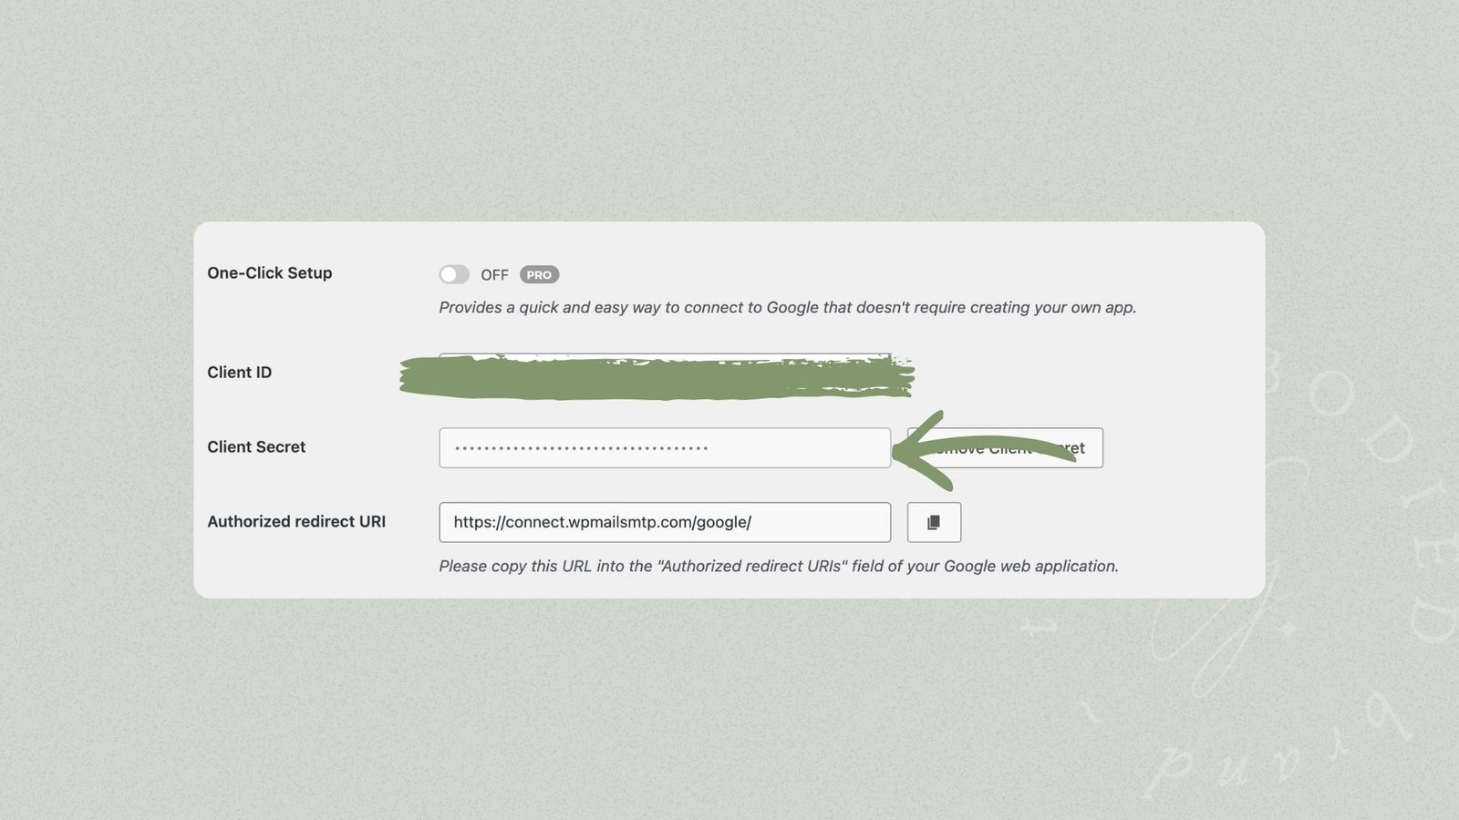1459x820 pixels.
Task: Toggle the One-Click Setup switch
Action: click(454, 274)
